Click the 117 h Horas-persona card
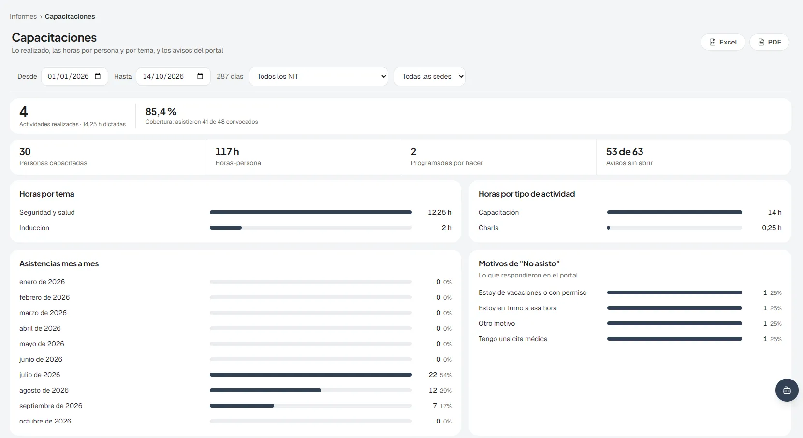Image resolution: width=803 pixels, height=438 pixels. (303, 157)
